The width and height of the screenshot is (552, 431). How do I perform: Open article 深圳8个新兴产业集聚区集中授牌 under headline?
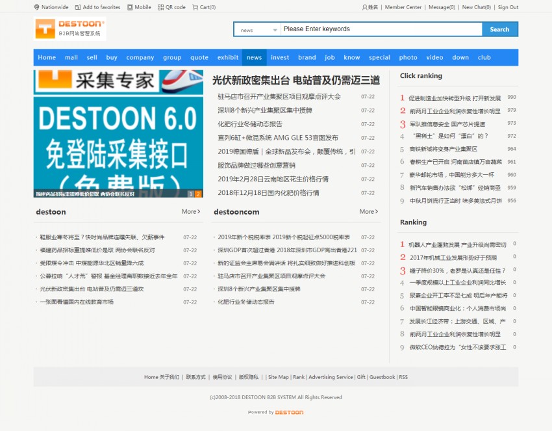tap(265, 111)
